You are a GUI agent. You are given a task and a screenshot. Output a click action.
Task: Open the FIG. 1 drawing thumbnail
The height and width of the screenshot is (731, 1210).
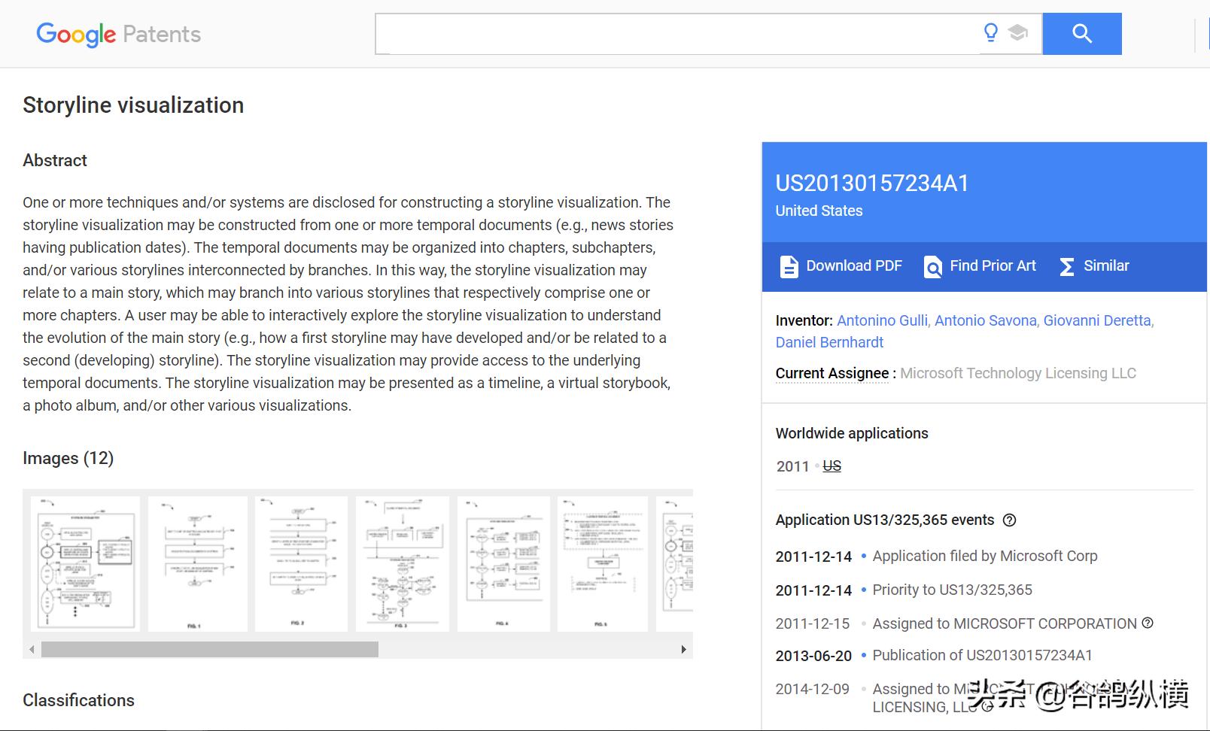pyautogui.click(x=197, y=564)
